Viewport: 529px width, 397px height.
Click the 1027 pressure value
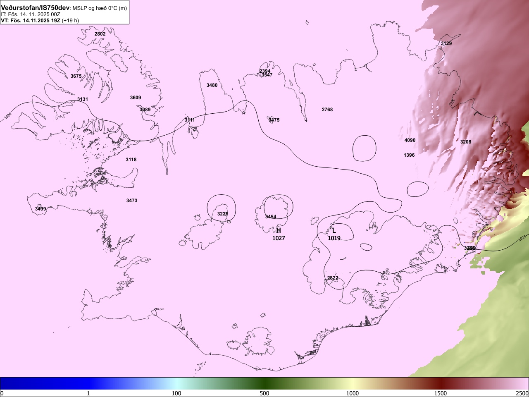(x=279, y=238)
